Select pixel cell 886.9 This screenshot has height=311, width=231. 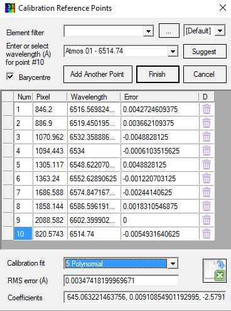tap(50, 123)
